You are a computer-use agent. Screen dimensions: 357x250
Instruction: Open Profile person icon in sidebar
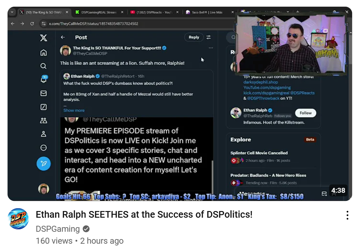coord(44,134)
